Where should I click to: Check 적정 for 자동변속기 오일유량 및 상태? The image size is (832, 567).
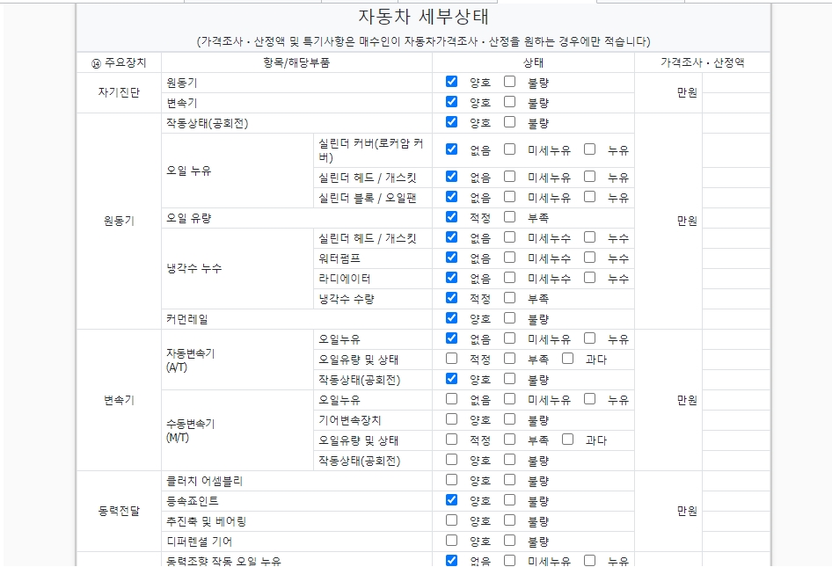pyautogui.click(x=451, y=359)
